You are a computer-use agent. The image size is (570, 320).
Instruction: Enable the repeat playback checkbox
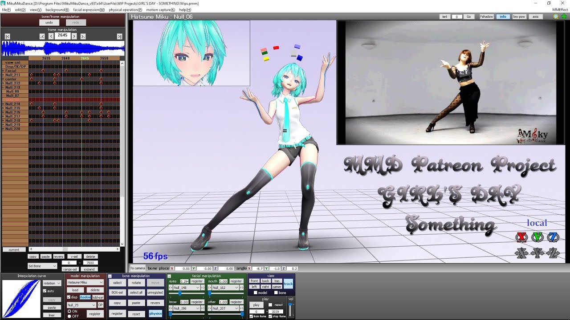click(271, 305)
